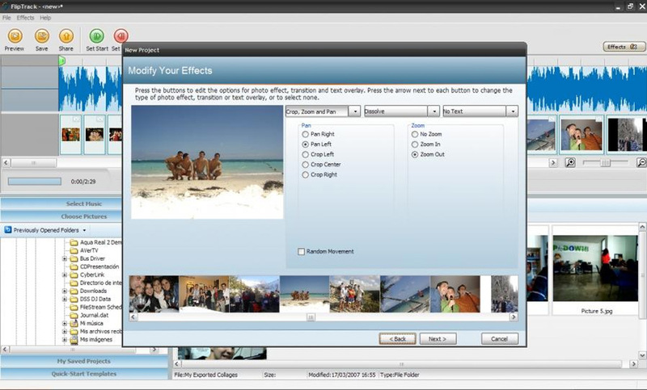The height and width of the screenshot is (390, 647).
Task: Click the Next button in dialog
Action: (x=438, y=339)
